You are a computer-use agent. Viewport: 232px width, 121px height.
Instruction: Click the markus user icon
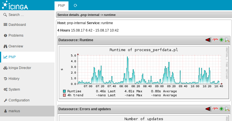(5, 111)
